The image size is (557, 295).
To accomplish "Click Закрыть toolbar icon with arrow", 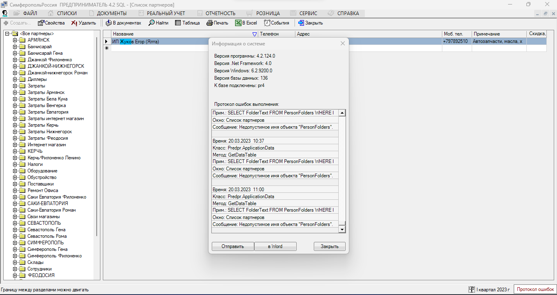I will (301, 23).
